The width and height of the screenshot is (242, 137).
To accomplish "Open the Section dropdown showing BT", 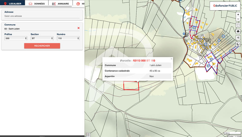I will point(42,38).
